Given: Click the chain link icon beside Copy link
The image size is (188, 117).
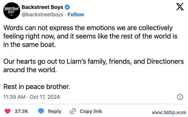Looking at the screenshot, I should coord(73,111).
